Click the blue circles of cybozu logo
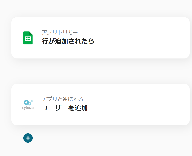192x156 pixels. click(27, 102)
